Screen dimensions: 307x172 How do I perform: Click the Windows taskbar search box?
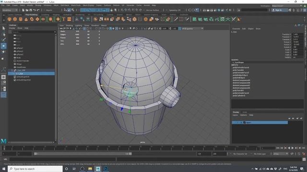pyautogui.click(x=35, y=169)
